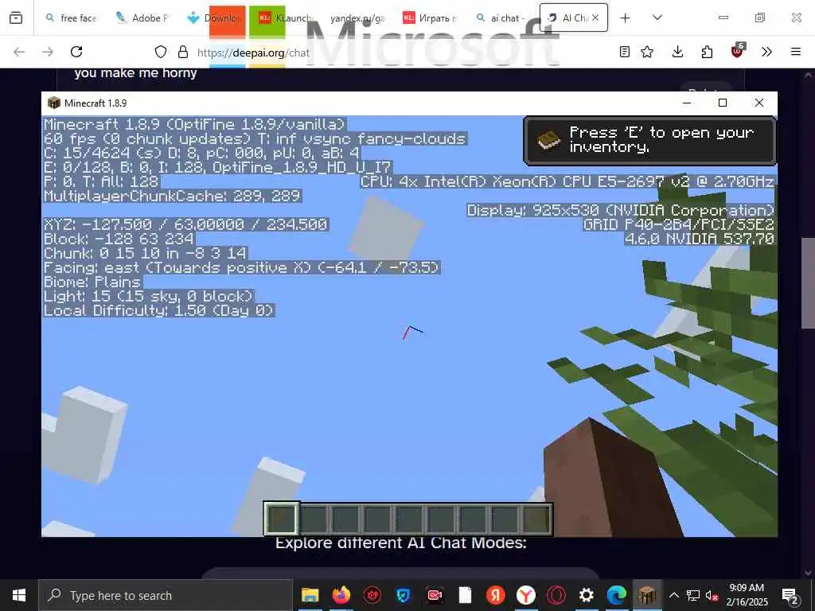This screenshot has height=611, width=815.
Task: Switch to the 'ai chat' search tab
Action: point(501,18)
